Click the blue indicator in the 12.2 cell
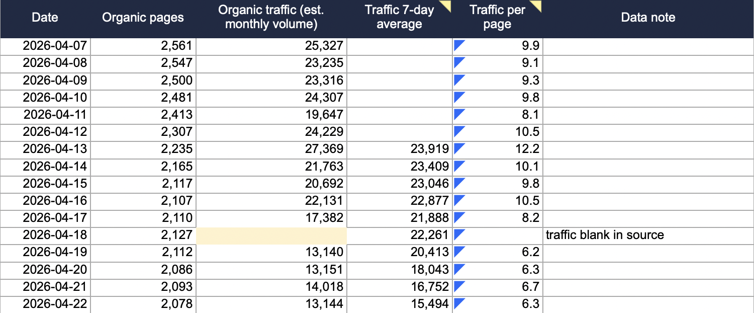Image resolution: width=754 pixels, height=313 pixels. click(x=459, y=148)
